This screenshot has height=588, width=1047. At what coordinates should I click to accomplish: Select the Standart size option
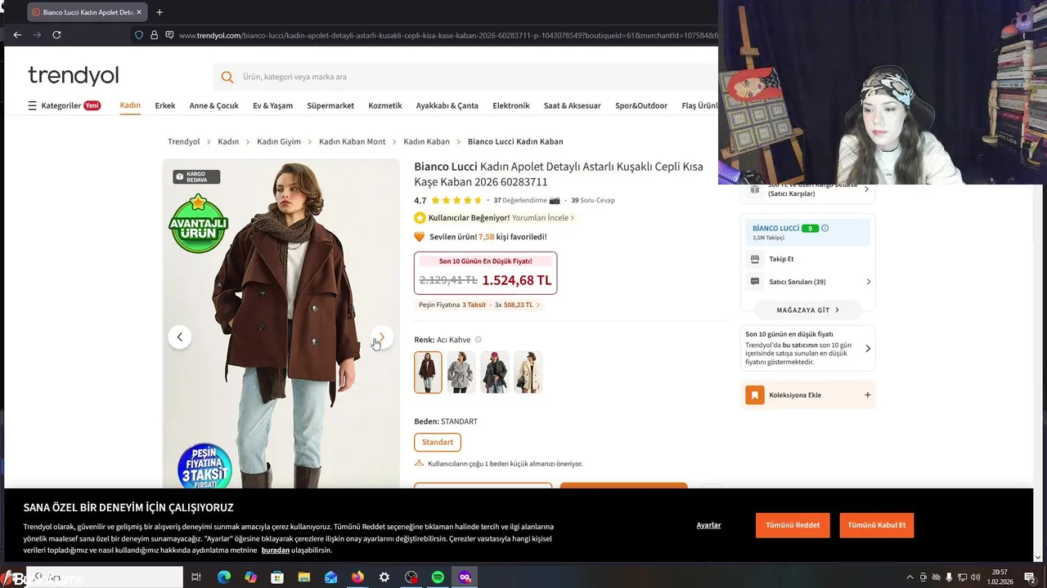tap(438, 442)
